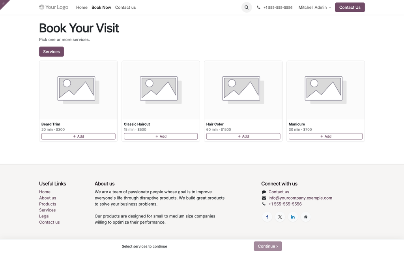Go to Home in the navigation bar
This screenshot has width=404, height=253.
point(82,8)
